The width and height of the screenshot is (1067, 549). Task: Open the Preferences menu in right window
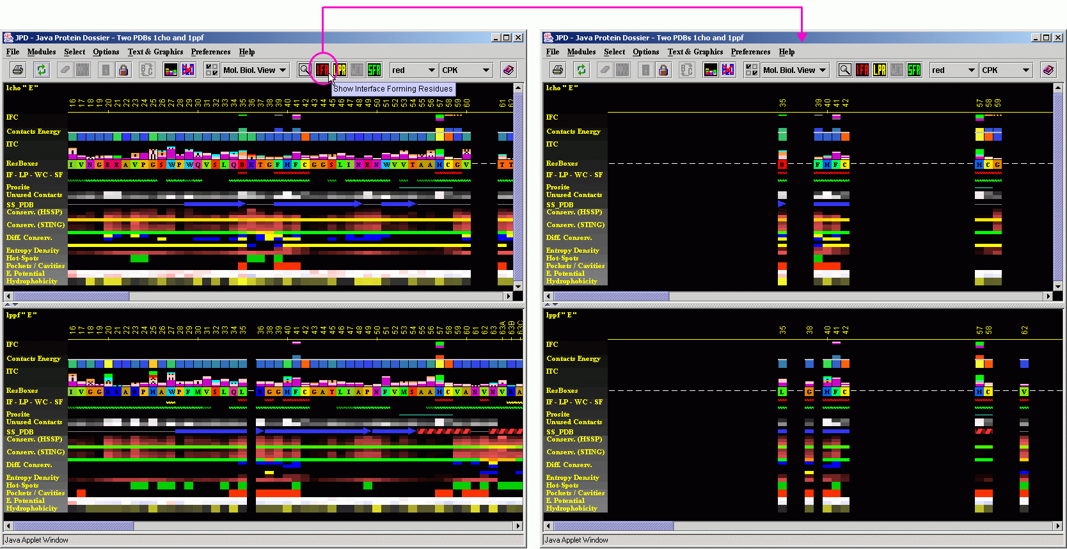750,52
